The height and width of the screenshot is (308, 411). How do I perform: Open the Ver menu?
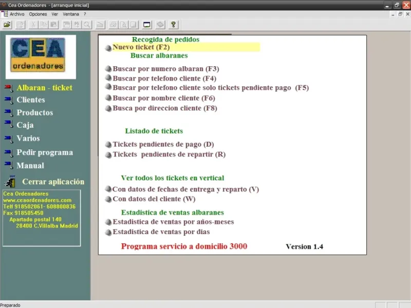click(54, 14)
